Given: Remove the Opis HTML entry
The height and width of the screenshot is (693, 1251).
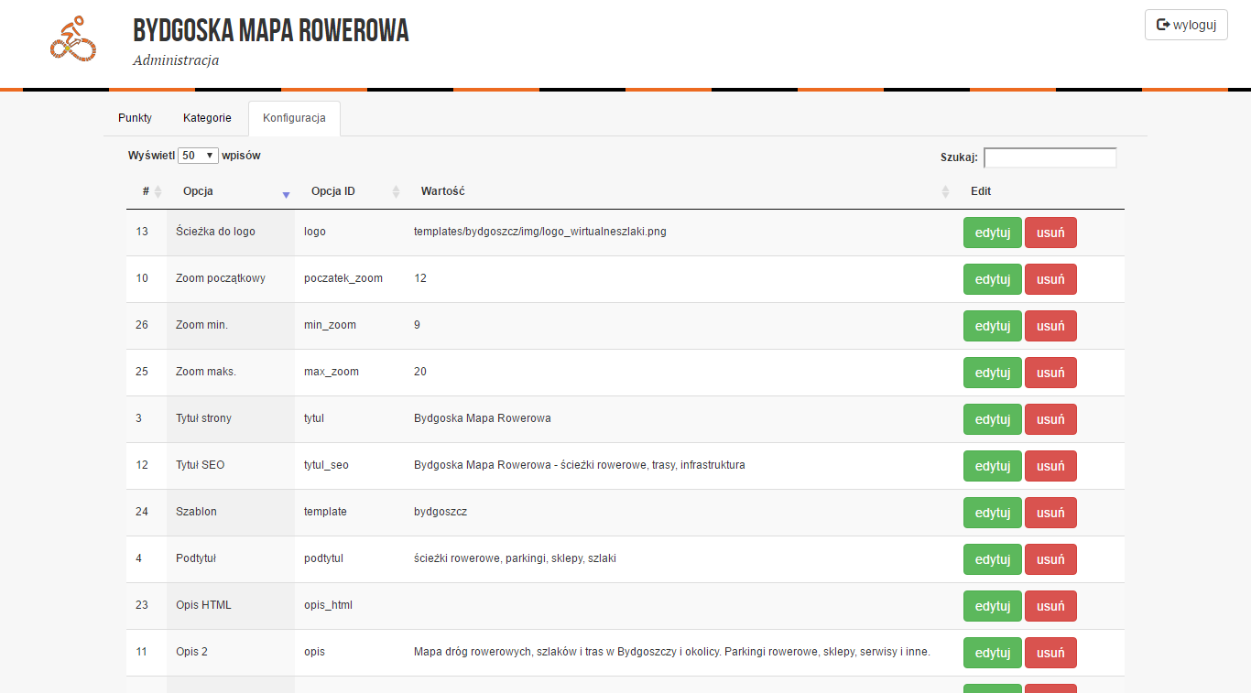Looking at the screenshot, I should pyautogui.click(x=1050, y=606).
